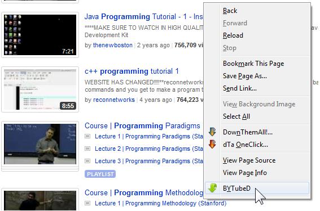Image resolution: width=320 pixels, height=211 pixels.
Task: Open thenewboston channel link
Action: (113, 45)
